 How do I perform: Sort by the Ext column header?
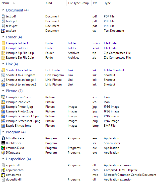[x=97, y=3]
